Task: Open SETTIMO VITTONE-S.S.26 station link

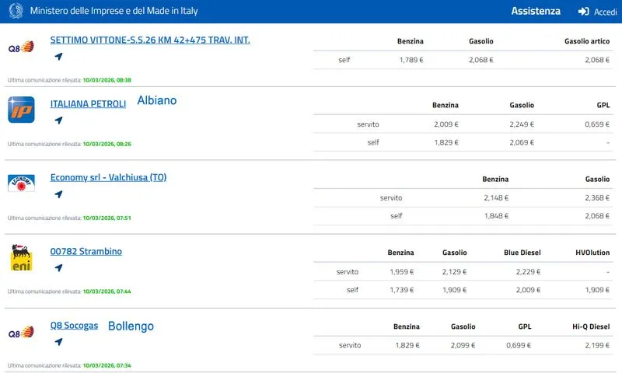Action: (150, 40)
